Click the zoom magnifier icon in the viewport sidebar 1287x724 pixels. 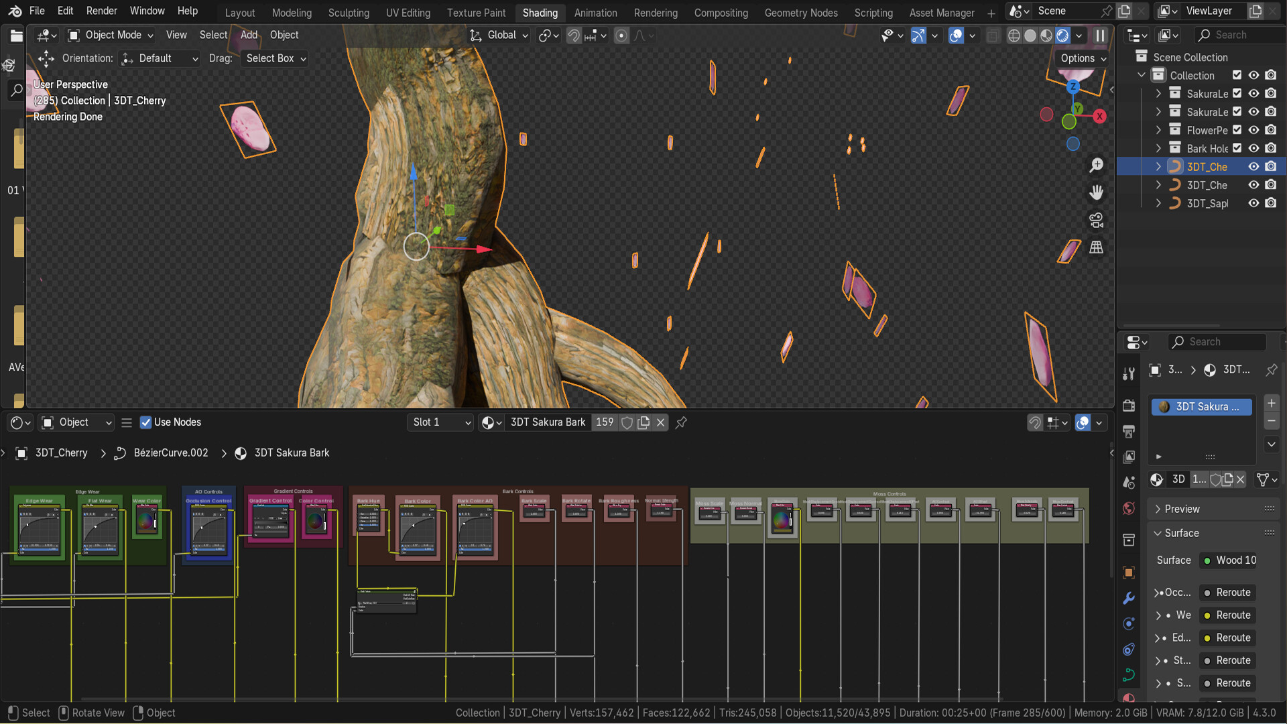pyautogui.click(x=1096, y=166)
